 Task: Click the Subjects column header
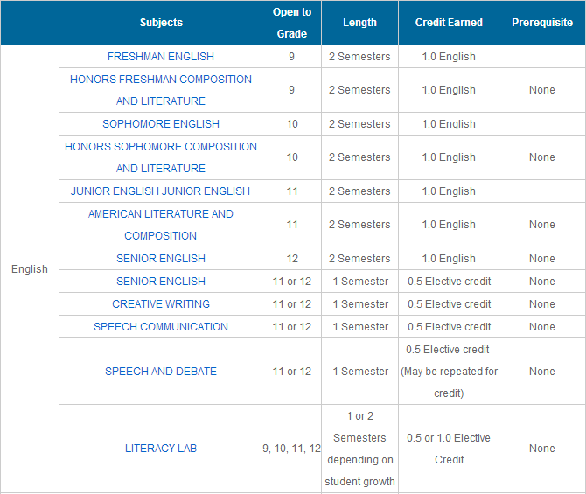click(161, 23)
